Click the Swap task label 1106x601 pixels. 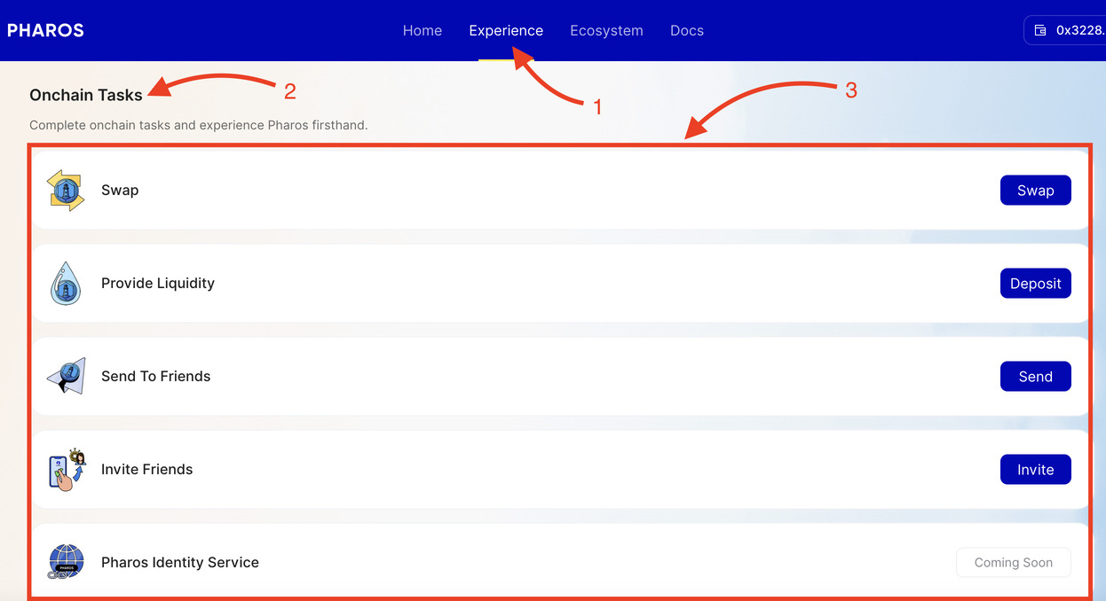point(120,191)
